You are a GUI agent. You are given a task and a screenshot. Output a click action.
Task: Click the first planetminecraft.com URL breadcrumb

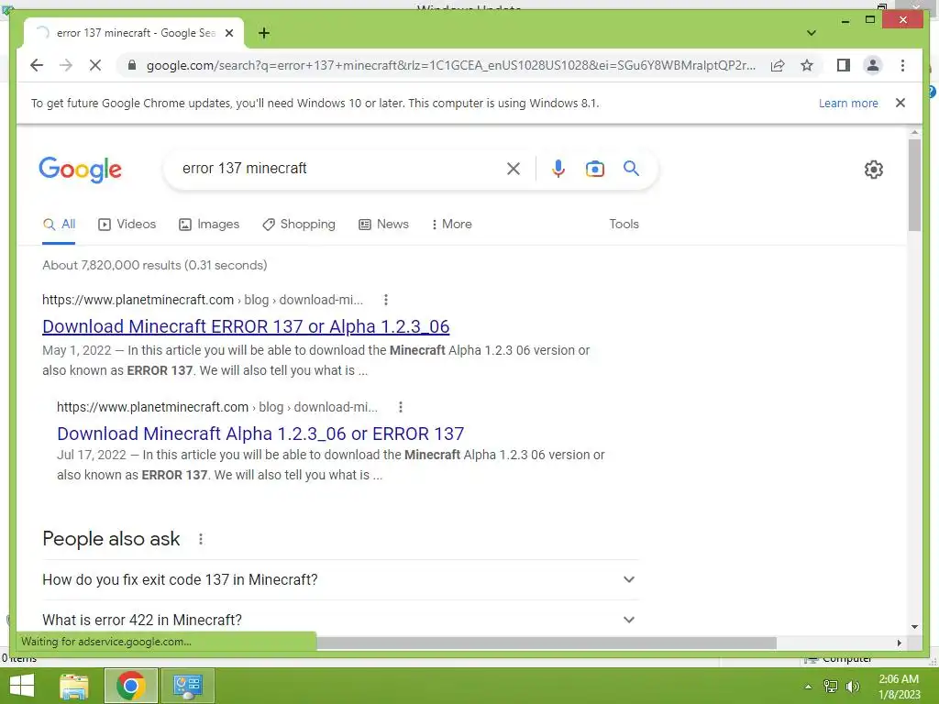pyautogui.click(x=203, y=300)
